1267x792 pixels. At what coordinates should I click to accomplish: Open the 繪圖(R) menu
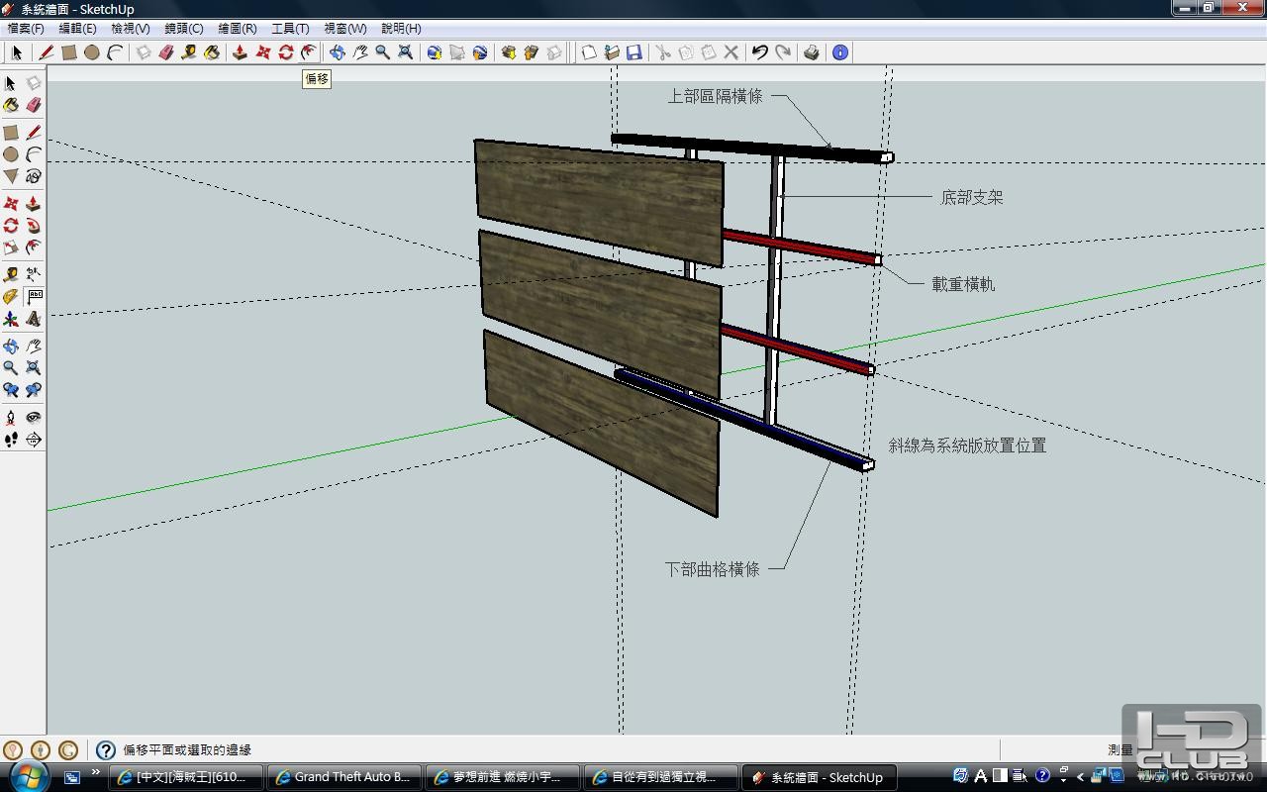(237, 29)
